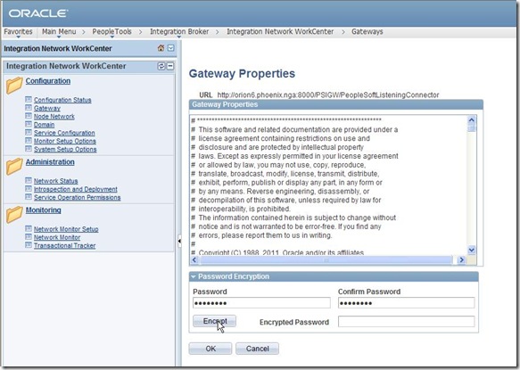Click the page icon beside Service Operation Permissions
This screenshot has height=370, width=520.
tap(29, 197)
